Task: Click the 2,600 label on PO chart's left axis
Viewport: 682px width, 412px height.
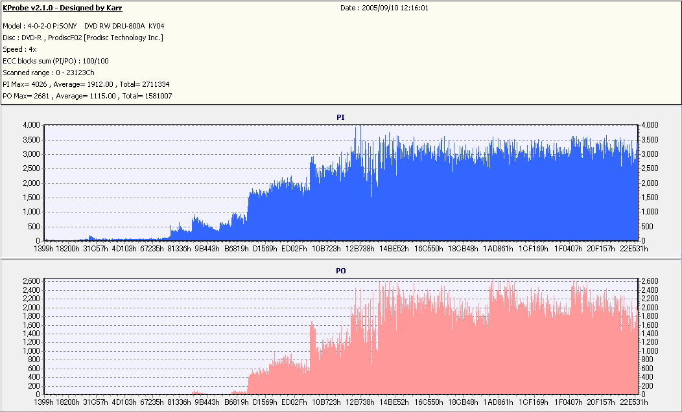Action: pyautogui.click(x=31, y=281)
